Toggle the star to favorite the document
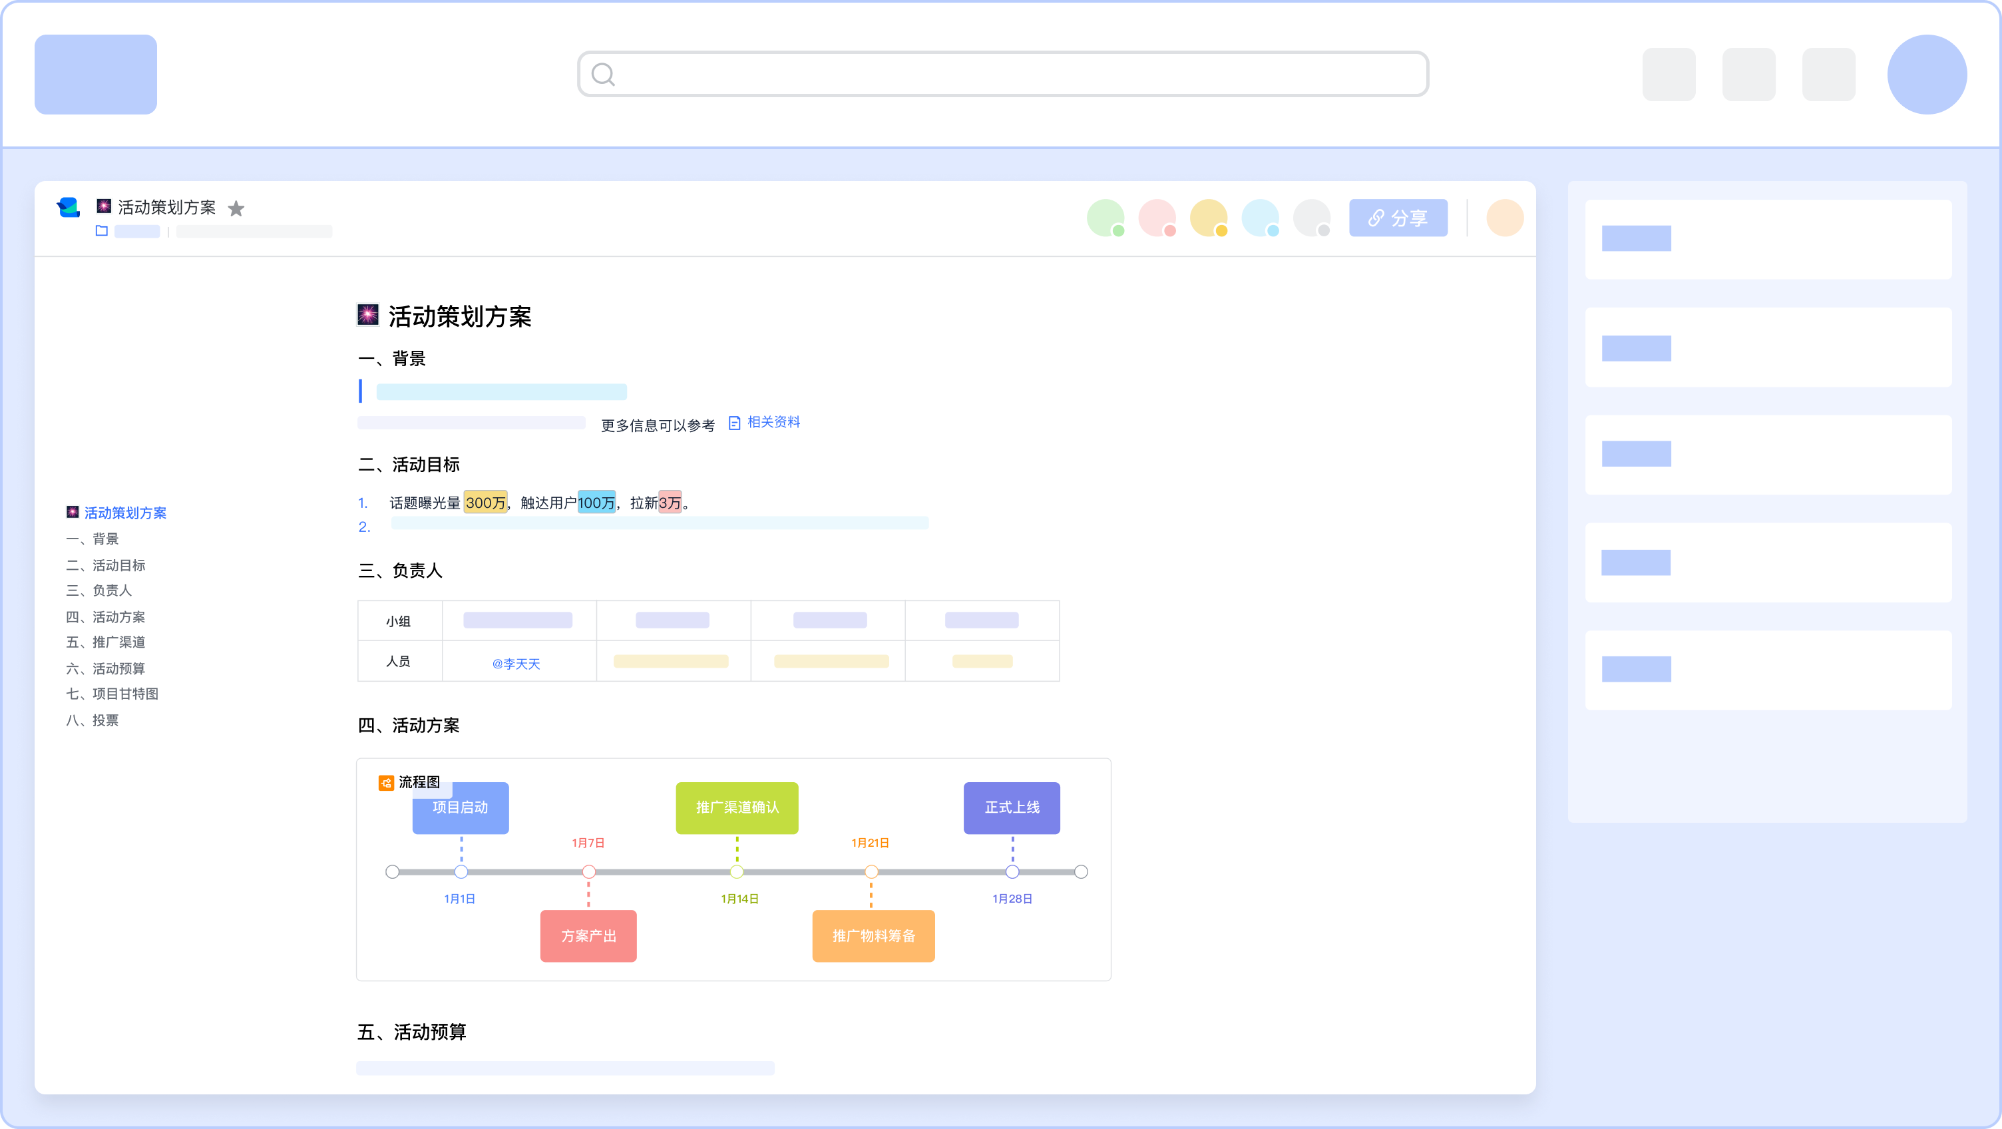Image resolution: width=2002 pixels, height=1129 pixels. 236,208
